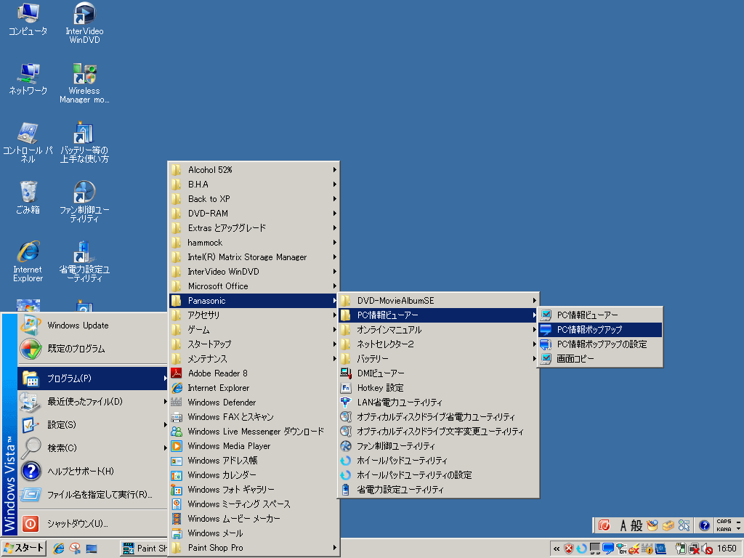Open プログラム(P) in Start menu
Viewport: 744px width, 558px height.
click(93, 378)
